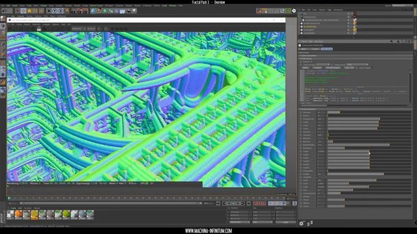Click the timeline preview range scrollbar
The height and width of the screenshot is (234, 417).
pyautogui.click(x=111, y=203)
